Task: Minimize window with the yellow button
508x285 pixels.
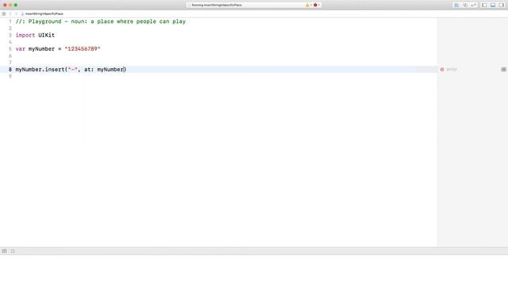Action: coord(10,6)
